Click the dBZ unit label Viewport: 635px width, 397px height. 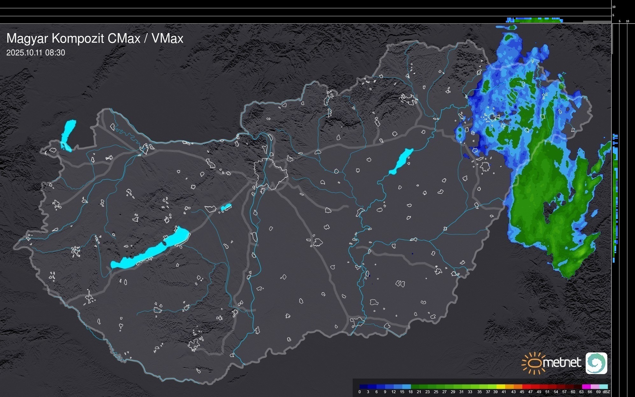(606, 392)
